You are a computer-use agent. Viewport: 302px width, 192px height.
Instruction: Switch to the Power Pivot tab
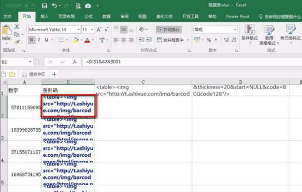238,17
